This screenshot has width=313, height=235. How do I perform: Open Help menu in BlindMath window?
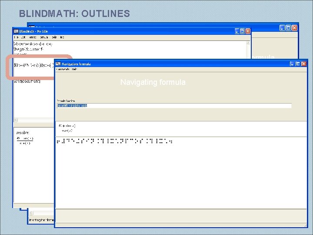(x=62, y=37)
